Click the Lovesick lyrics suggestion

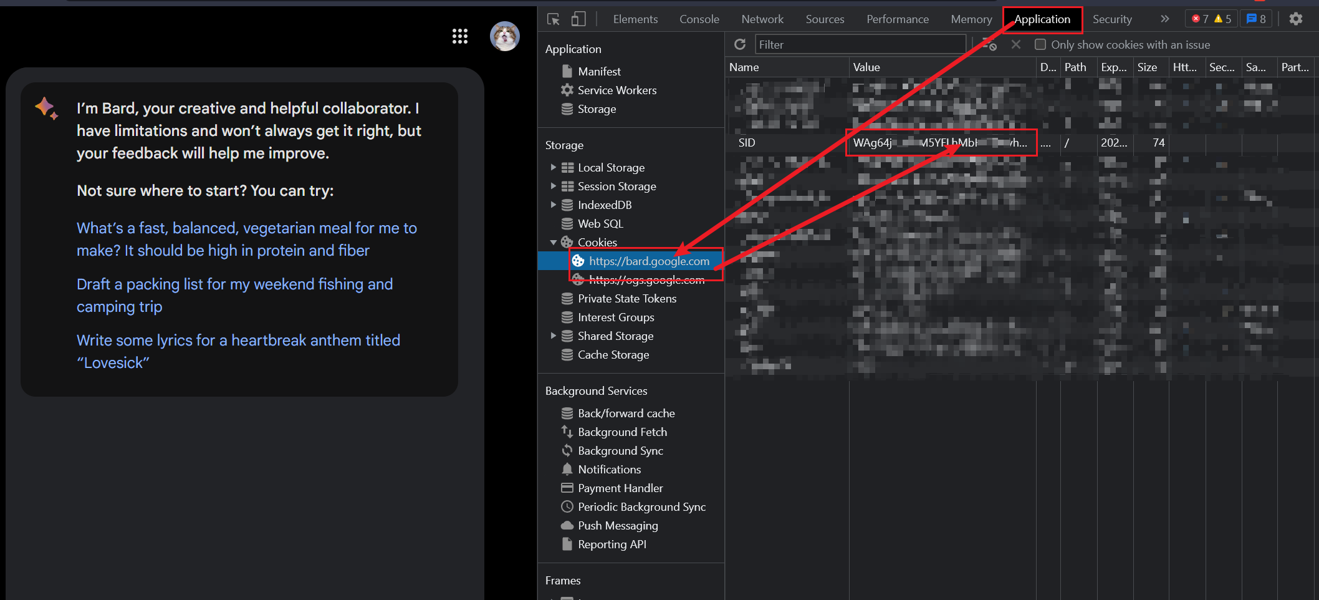tap(238, 351)
